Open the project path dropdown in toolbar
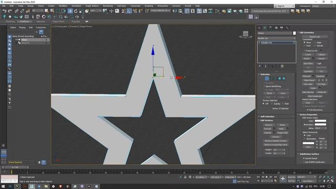This screenshot has height=189, width=336. [270, 11]
